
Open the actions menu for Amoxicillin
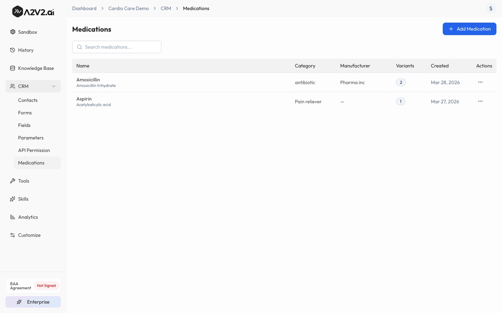tap(480, 82)
